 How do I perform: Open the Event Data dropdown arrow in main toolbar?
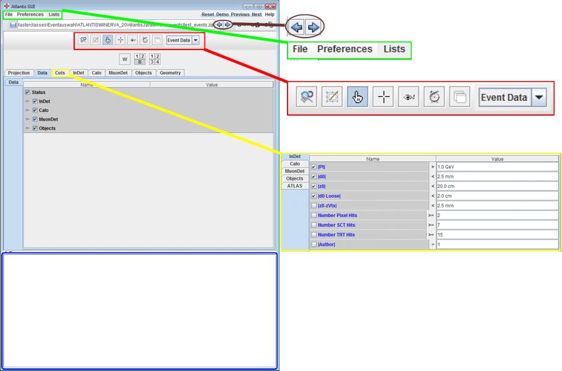[196, 40]
